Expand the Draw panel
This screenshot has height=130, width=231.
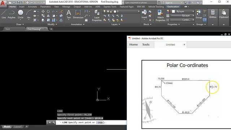(20, 24)
